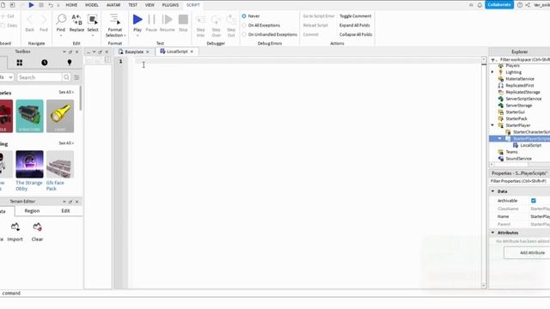Select ServerScriptService in Explorer
The height and width of the screenshot is (309, 550).
coord(523,99)
